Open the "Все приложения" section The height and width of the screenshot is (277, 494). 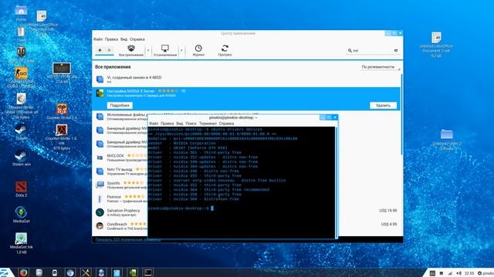click(x=131, y=50)
